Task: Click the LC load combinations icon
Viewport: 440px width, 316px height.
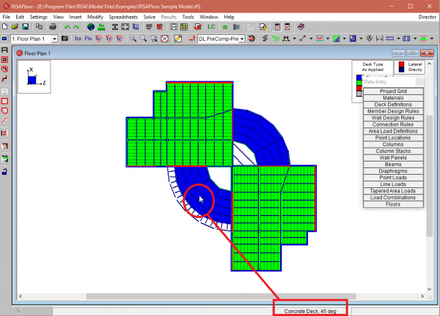Action: coord(212,26)
